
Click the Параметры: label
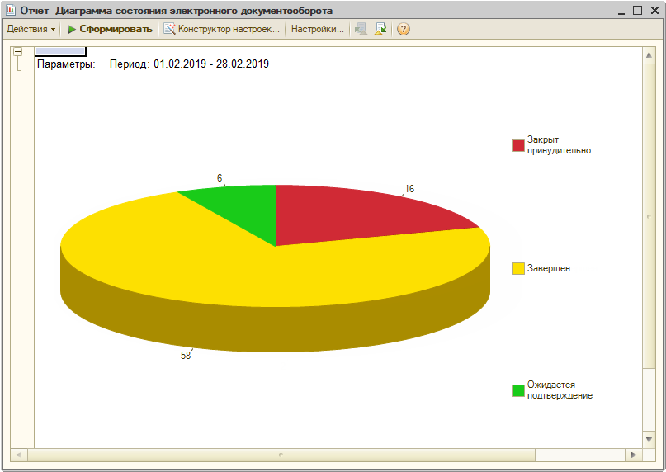click(x=66, y=64)
